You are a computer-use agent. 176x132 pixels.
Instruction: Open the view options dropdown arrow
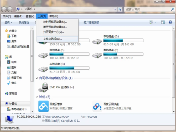coord(156,22)
